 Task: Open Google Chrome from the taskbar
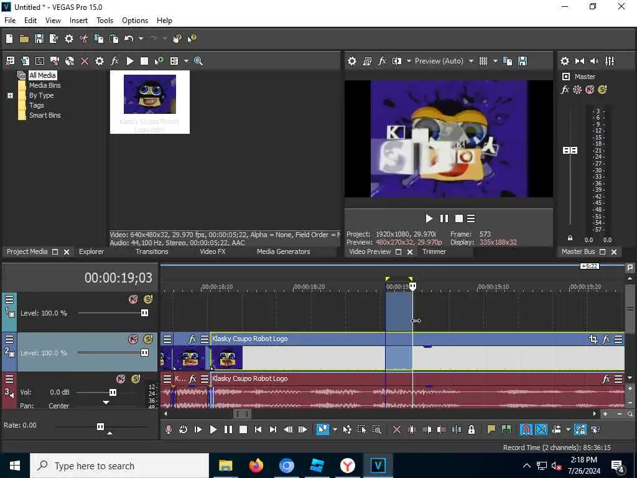click(x=286, y=466)
